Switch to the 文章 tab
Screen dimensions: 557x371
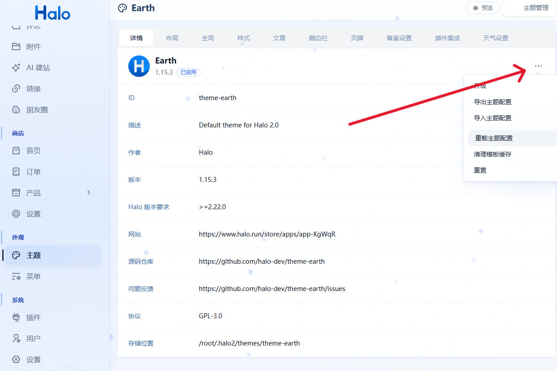pyautogui.click(x=279, y=38)
